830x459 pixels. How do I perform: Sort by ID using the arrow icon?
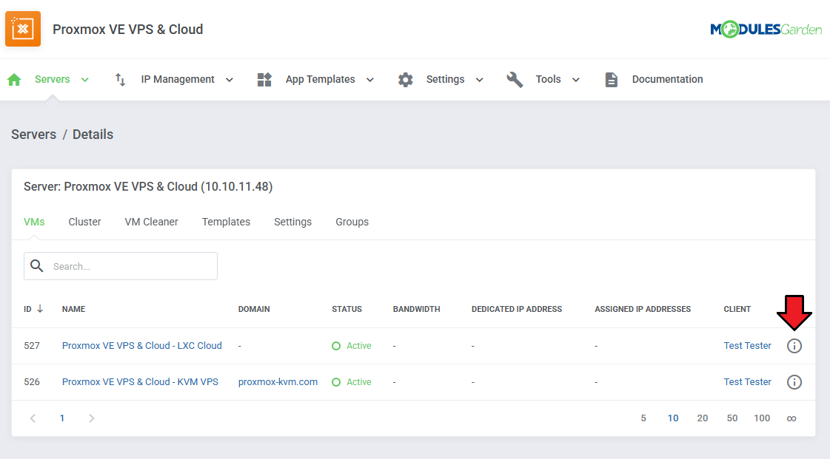[x=40, y=308]
